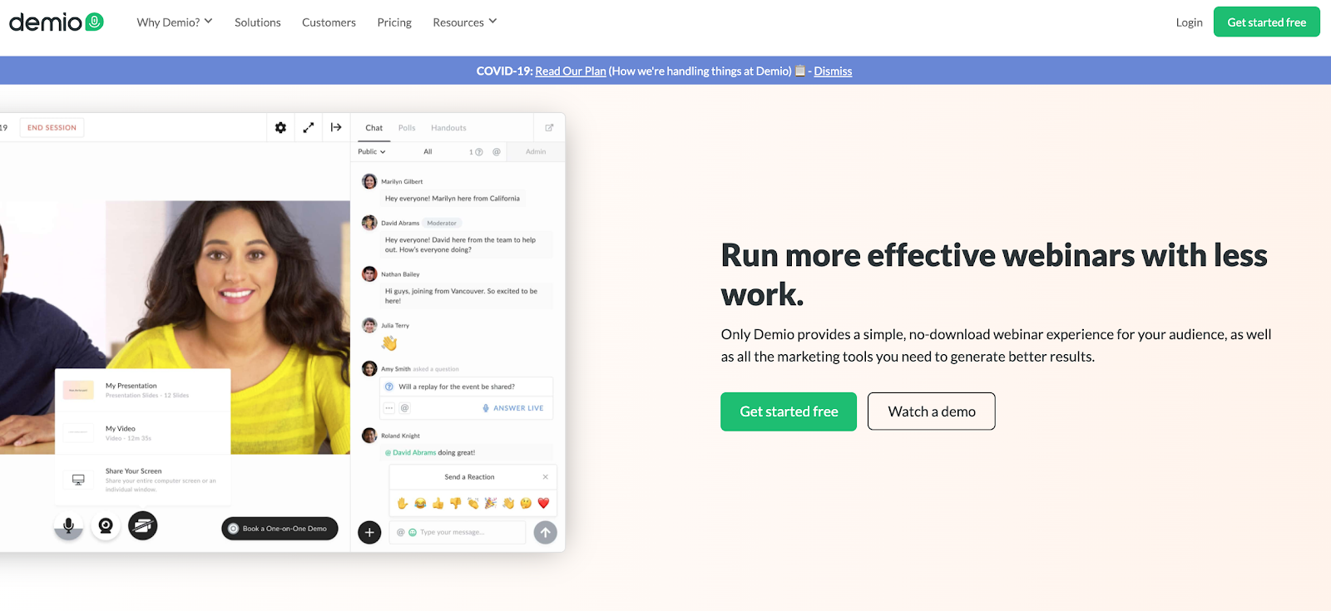Click the hero Get started free button
The image size is (1331, 611).
(x=789, y=411)
